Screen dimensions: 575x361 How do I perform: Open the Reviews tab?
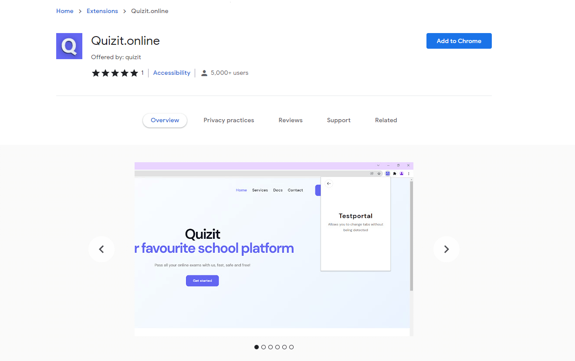(291, 120)
